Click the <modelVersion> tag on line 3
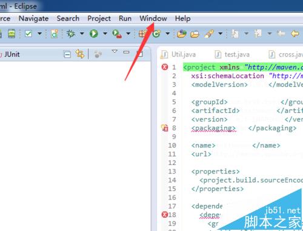Viewport: 303px width, 231px height. click(219, 84)
